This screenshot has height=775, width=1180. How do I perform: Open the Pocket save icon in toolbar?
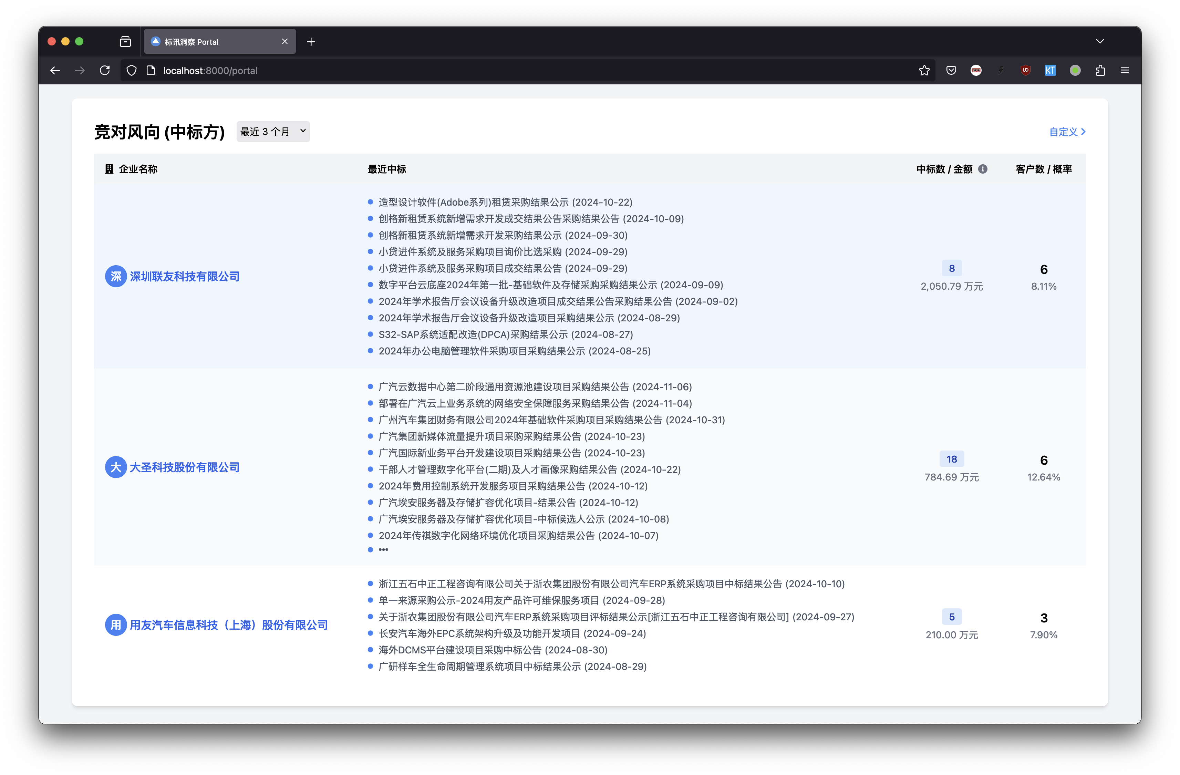[x=951, y=70]
